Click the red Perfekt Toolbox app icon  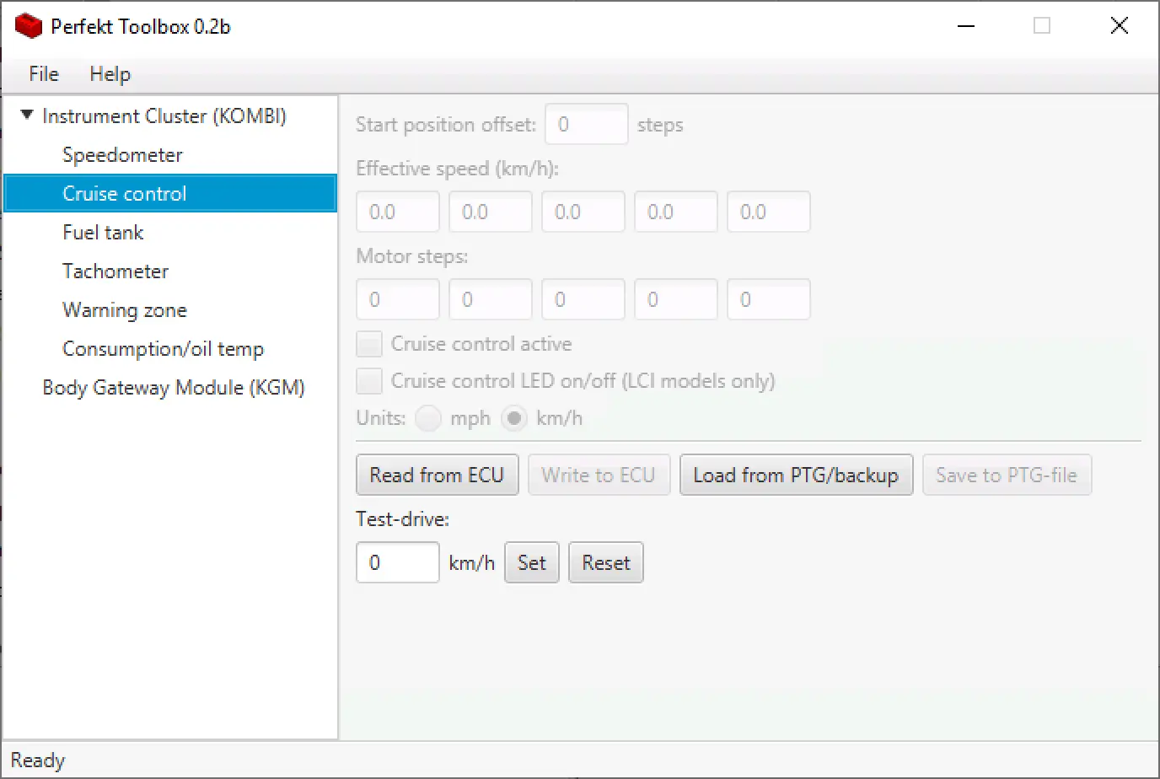[x=29, y=26]
